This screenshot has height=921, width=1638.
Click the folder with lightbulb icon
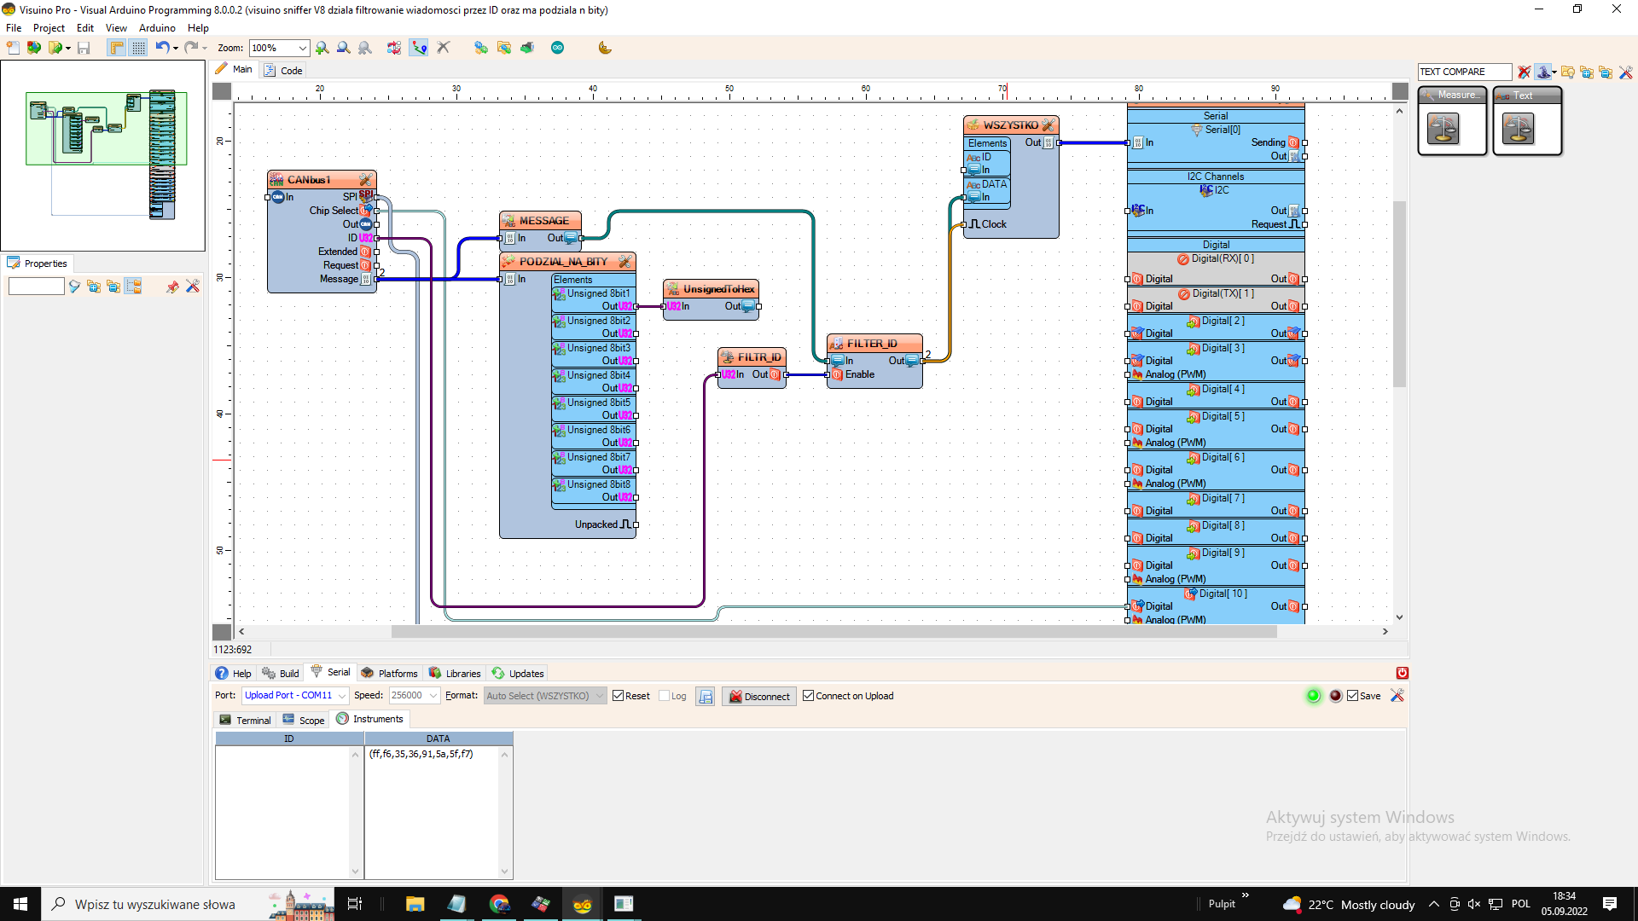(x=1568, y=72)
